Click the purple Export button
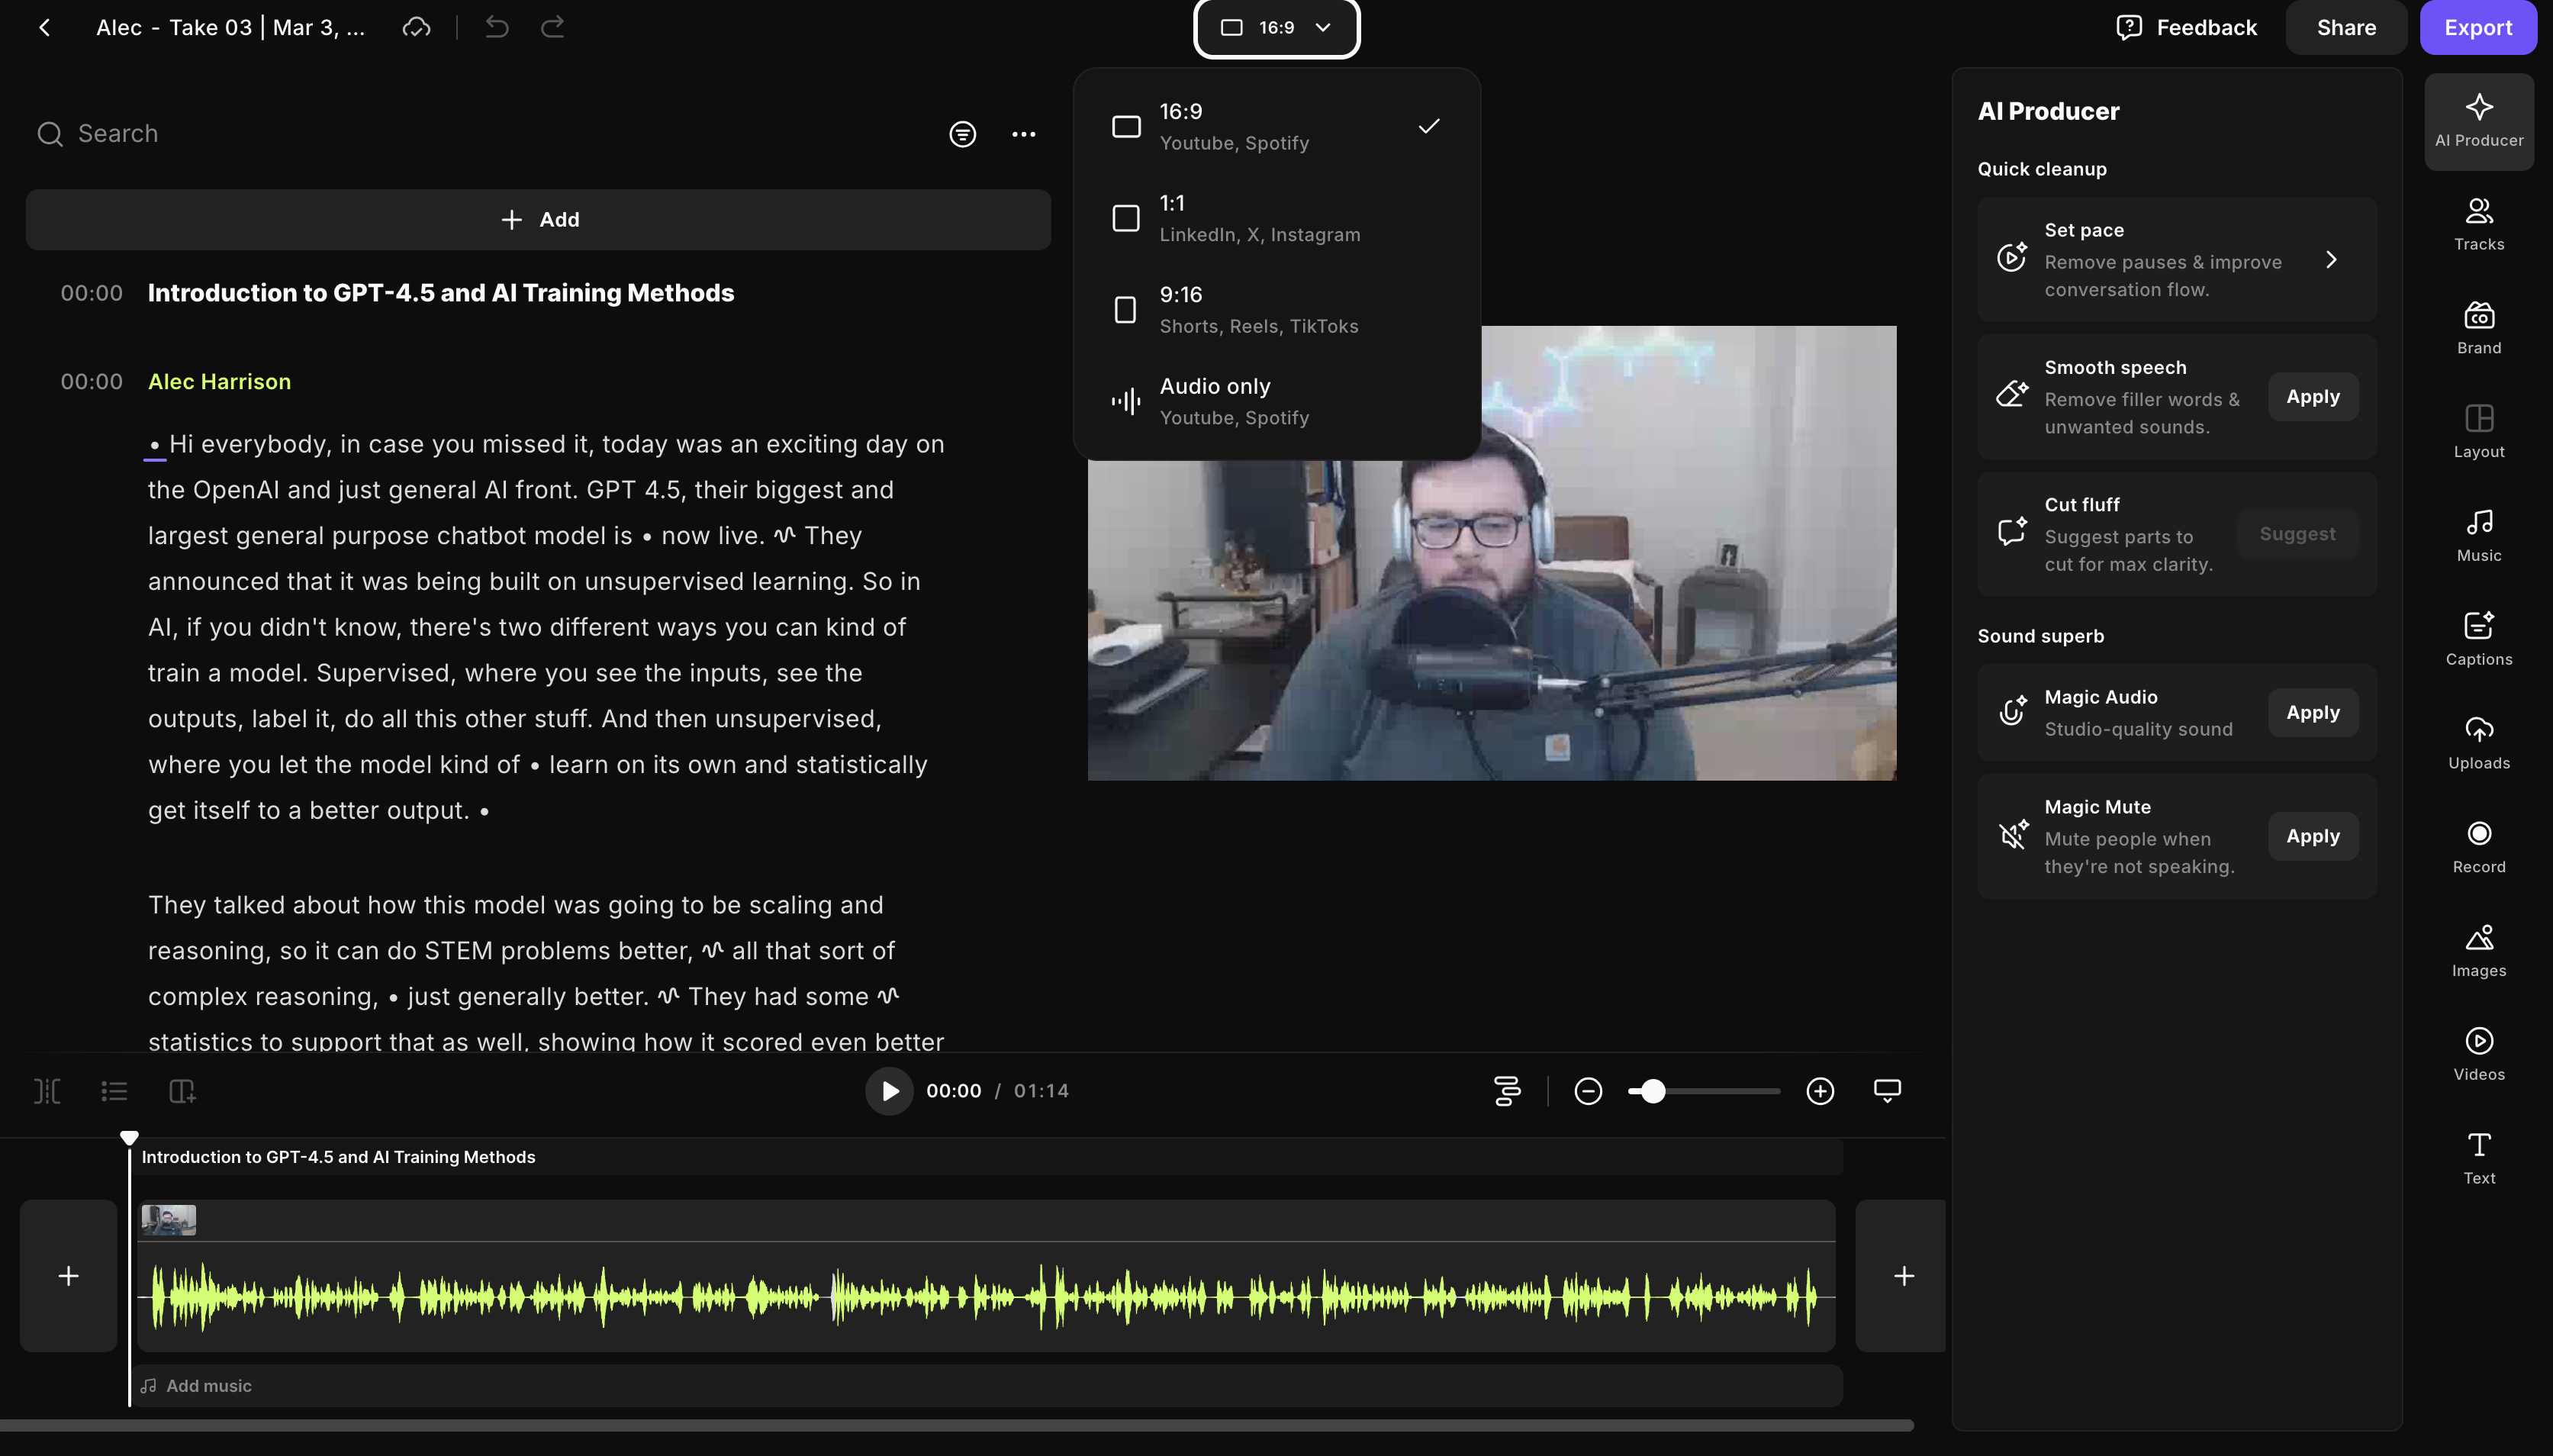 2477,28
